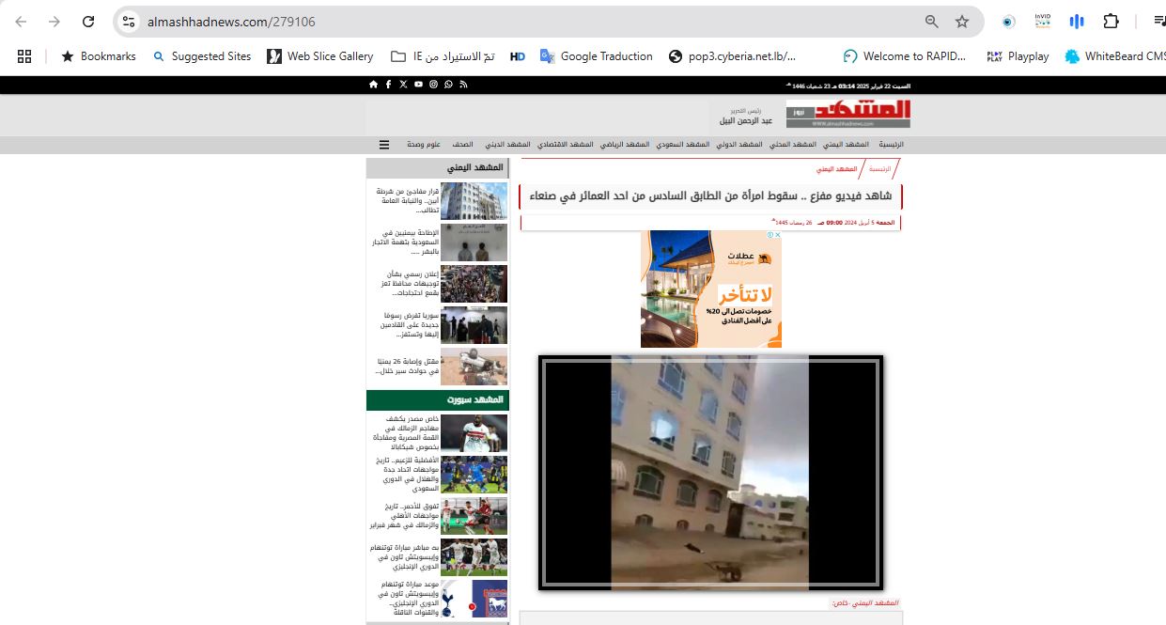The height and width of the screenshot is (625, 1166).
Task: Open the site's Facebook page icon
Action: [388, 85]
